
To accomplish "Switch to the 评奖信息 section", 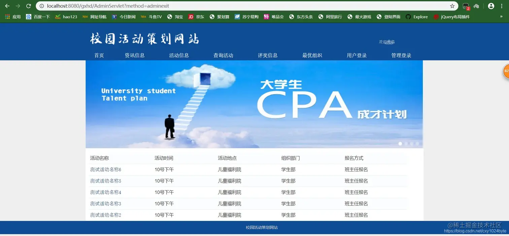I will pyautogui.click(x=268, y=55).
